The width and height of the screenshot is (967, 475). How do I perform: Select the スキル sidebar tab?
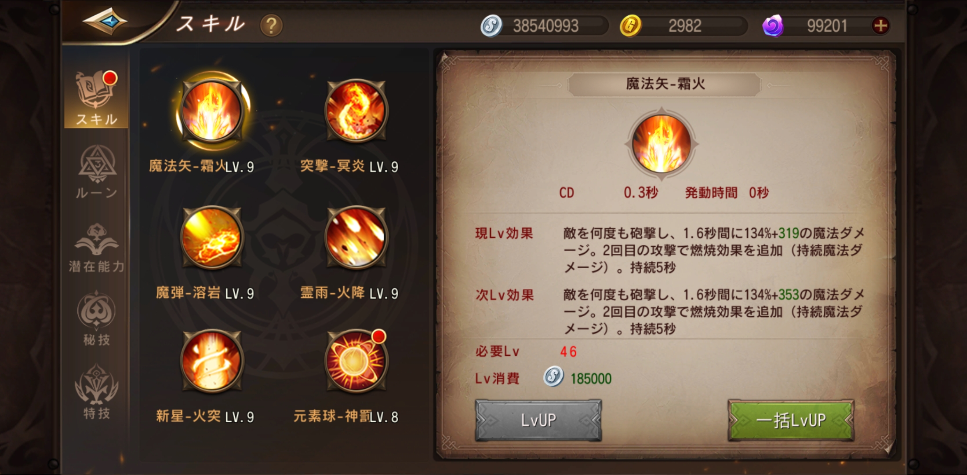pos(97,98)
